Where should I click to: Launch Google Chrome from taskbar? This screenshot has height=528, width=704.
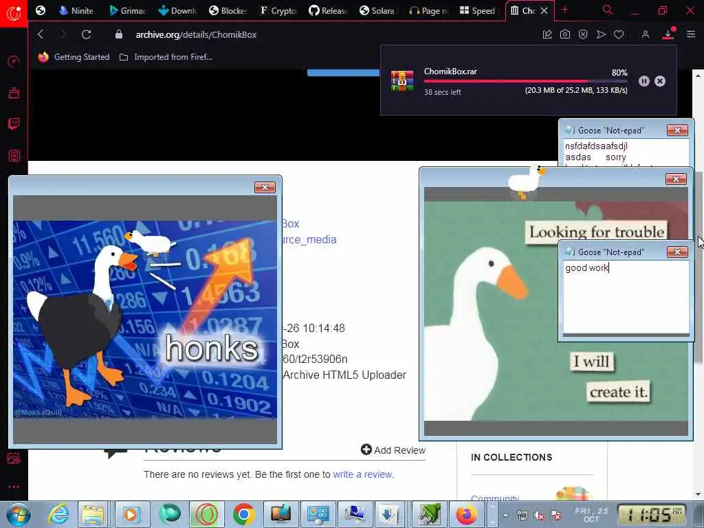pos(243,514)
